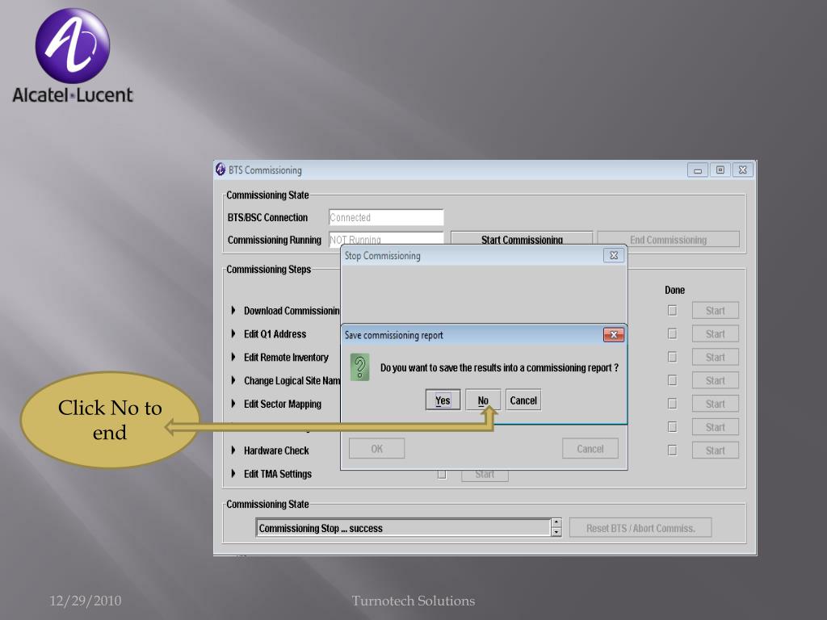
Task: Click the up arrow of the status box
Action: coord(556,523)
